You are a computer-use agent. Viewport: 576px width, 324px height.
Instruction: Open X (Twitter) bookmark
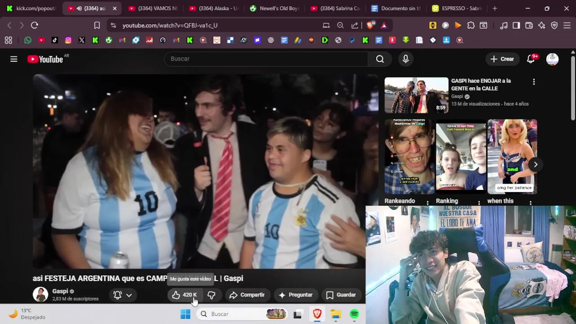pos(82,40)
